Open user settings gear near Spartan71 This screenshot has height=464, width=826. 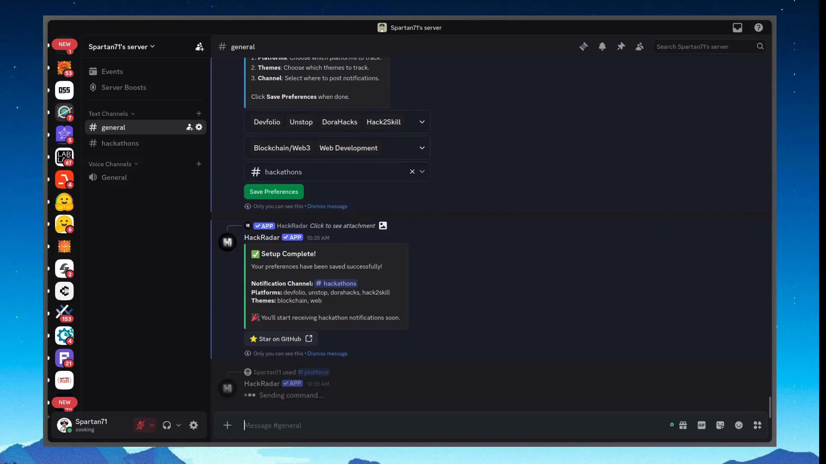coord(194,425)
